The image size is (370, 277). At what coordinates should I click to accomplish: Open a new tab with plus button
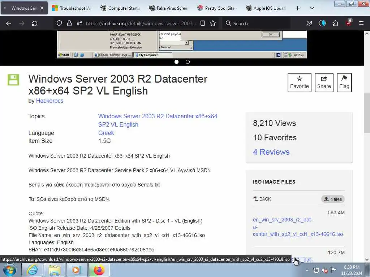(x=298, y=8)
